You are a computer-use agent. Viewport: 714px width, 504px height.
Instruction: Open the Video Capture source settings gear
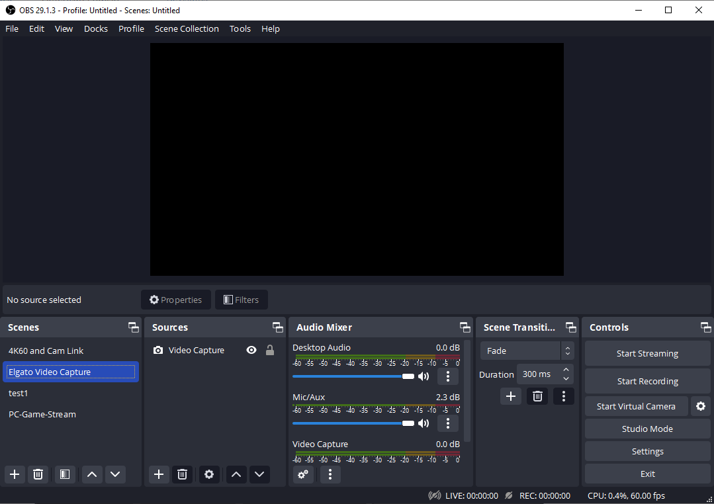pos(209,474)
